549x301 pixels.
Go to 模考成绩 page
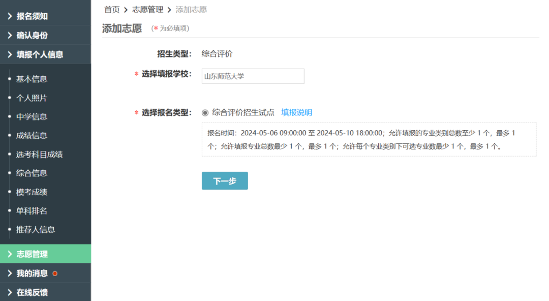(32, 192)
